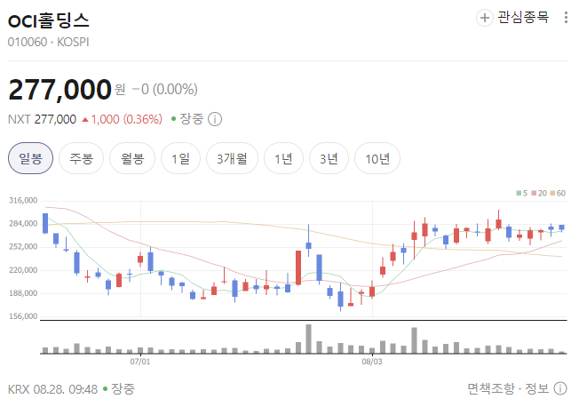Image resolution: width=579 pixels, height=407 pixels.
Task: Click the NXT 277,000 price text
Action: (x=42, y=119)
